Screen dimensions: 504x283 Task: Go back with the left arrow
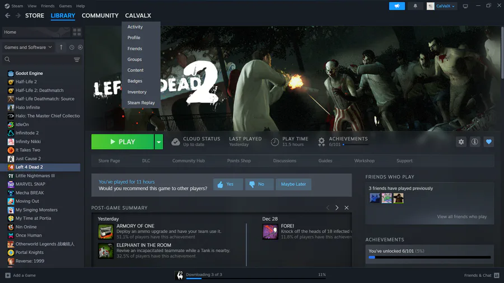coord(8,16)
